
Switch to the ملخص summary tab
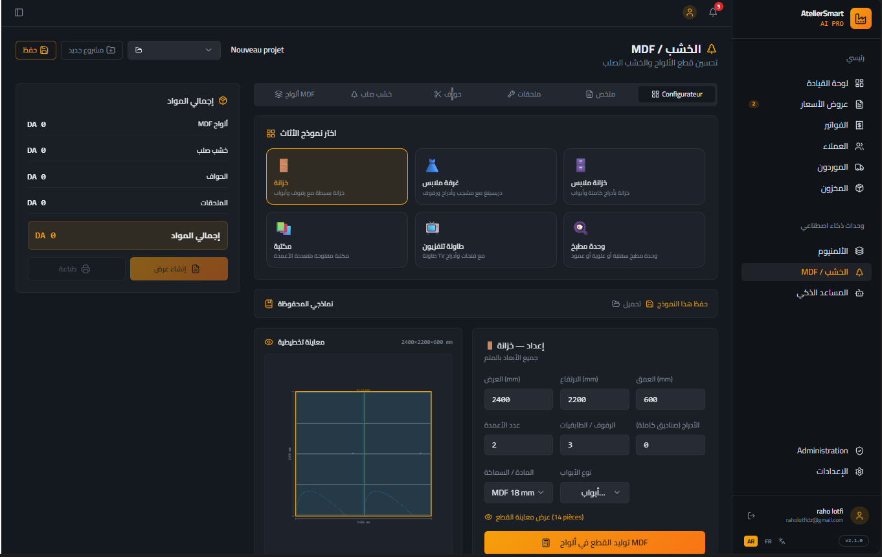[600, 95]
